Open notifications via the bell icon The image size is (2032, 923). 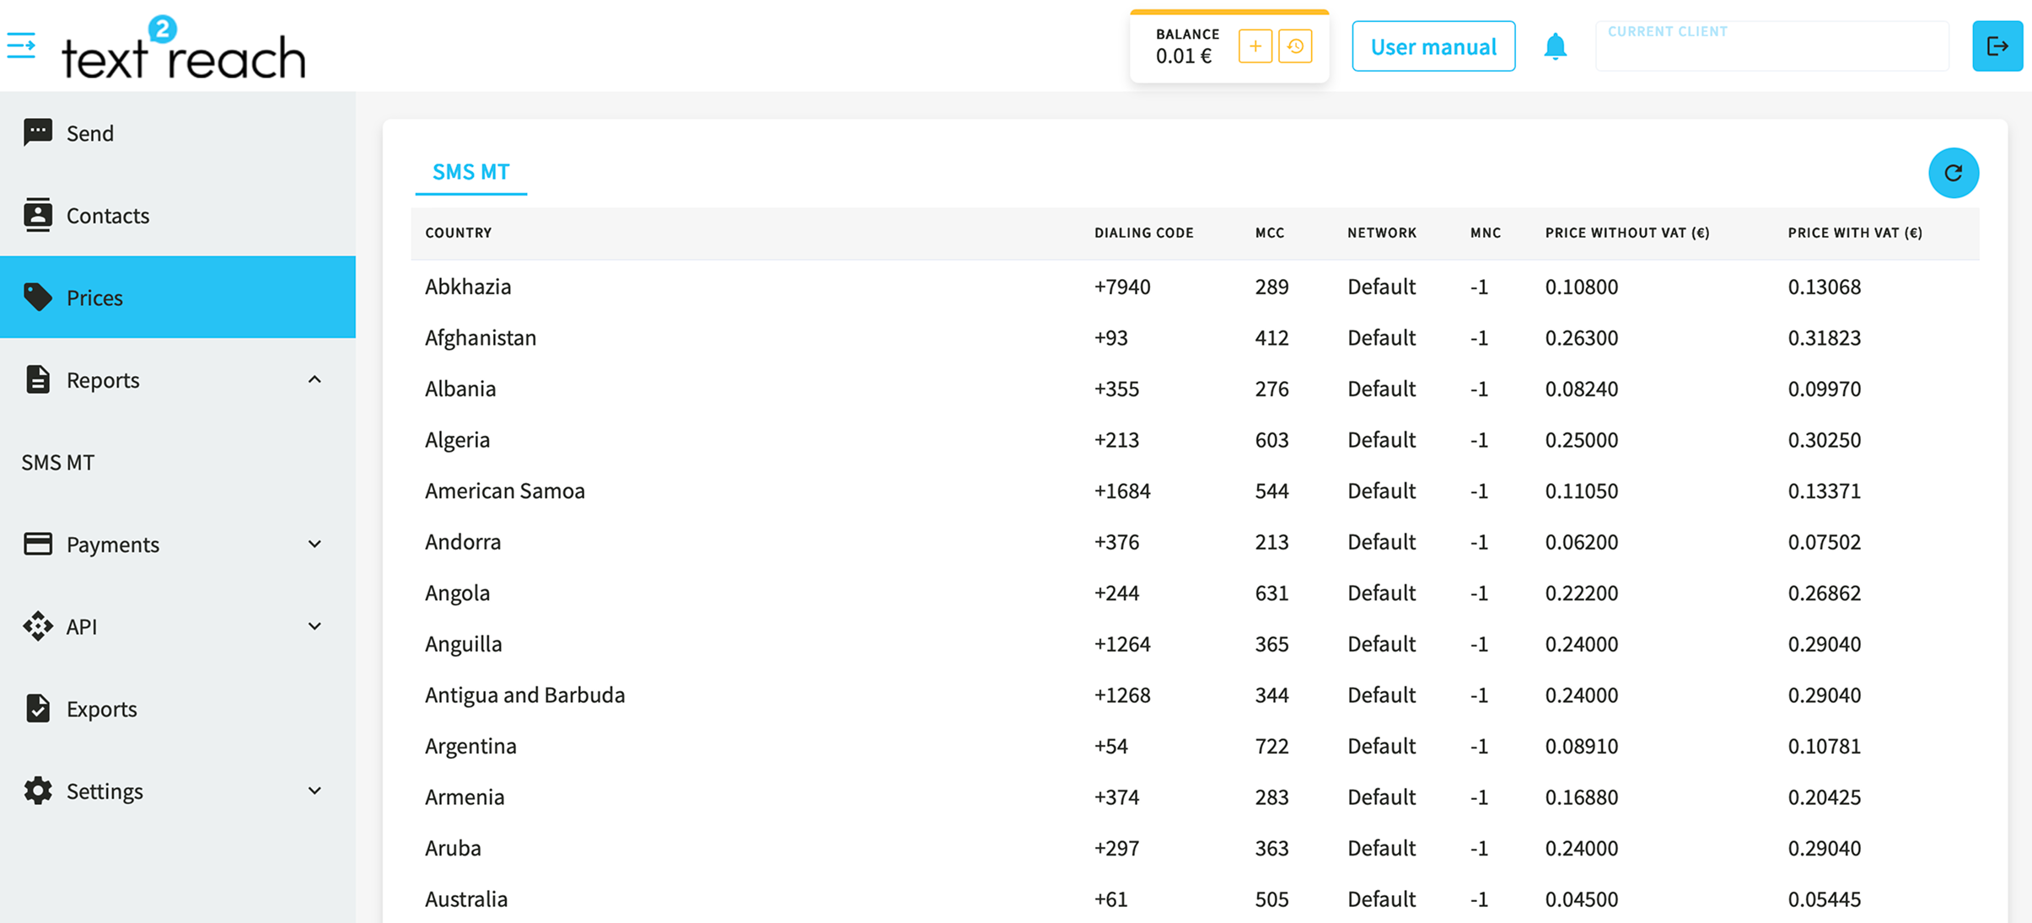[x=1556, y=46]
